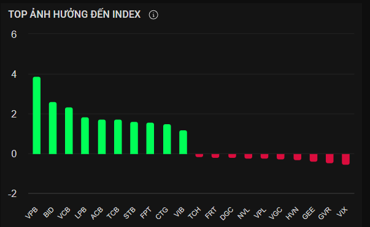The width and height of the screenshot is (370, 227).
Task: Click the STB bar
Action: click(x=134, y=138)
